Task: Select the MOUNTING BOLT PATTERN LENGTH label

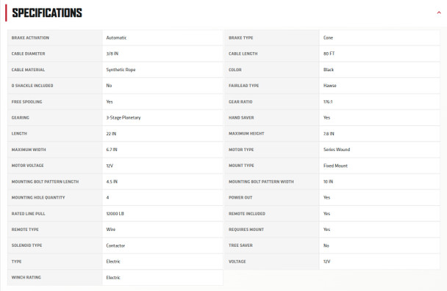Action: coord(45,182)
